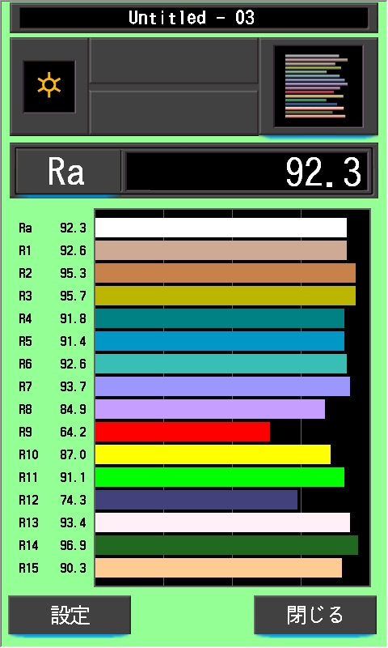
Task: Select the Untitled - 03 title bar
Action: pos(194,18)
